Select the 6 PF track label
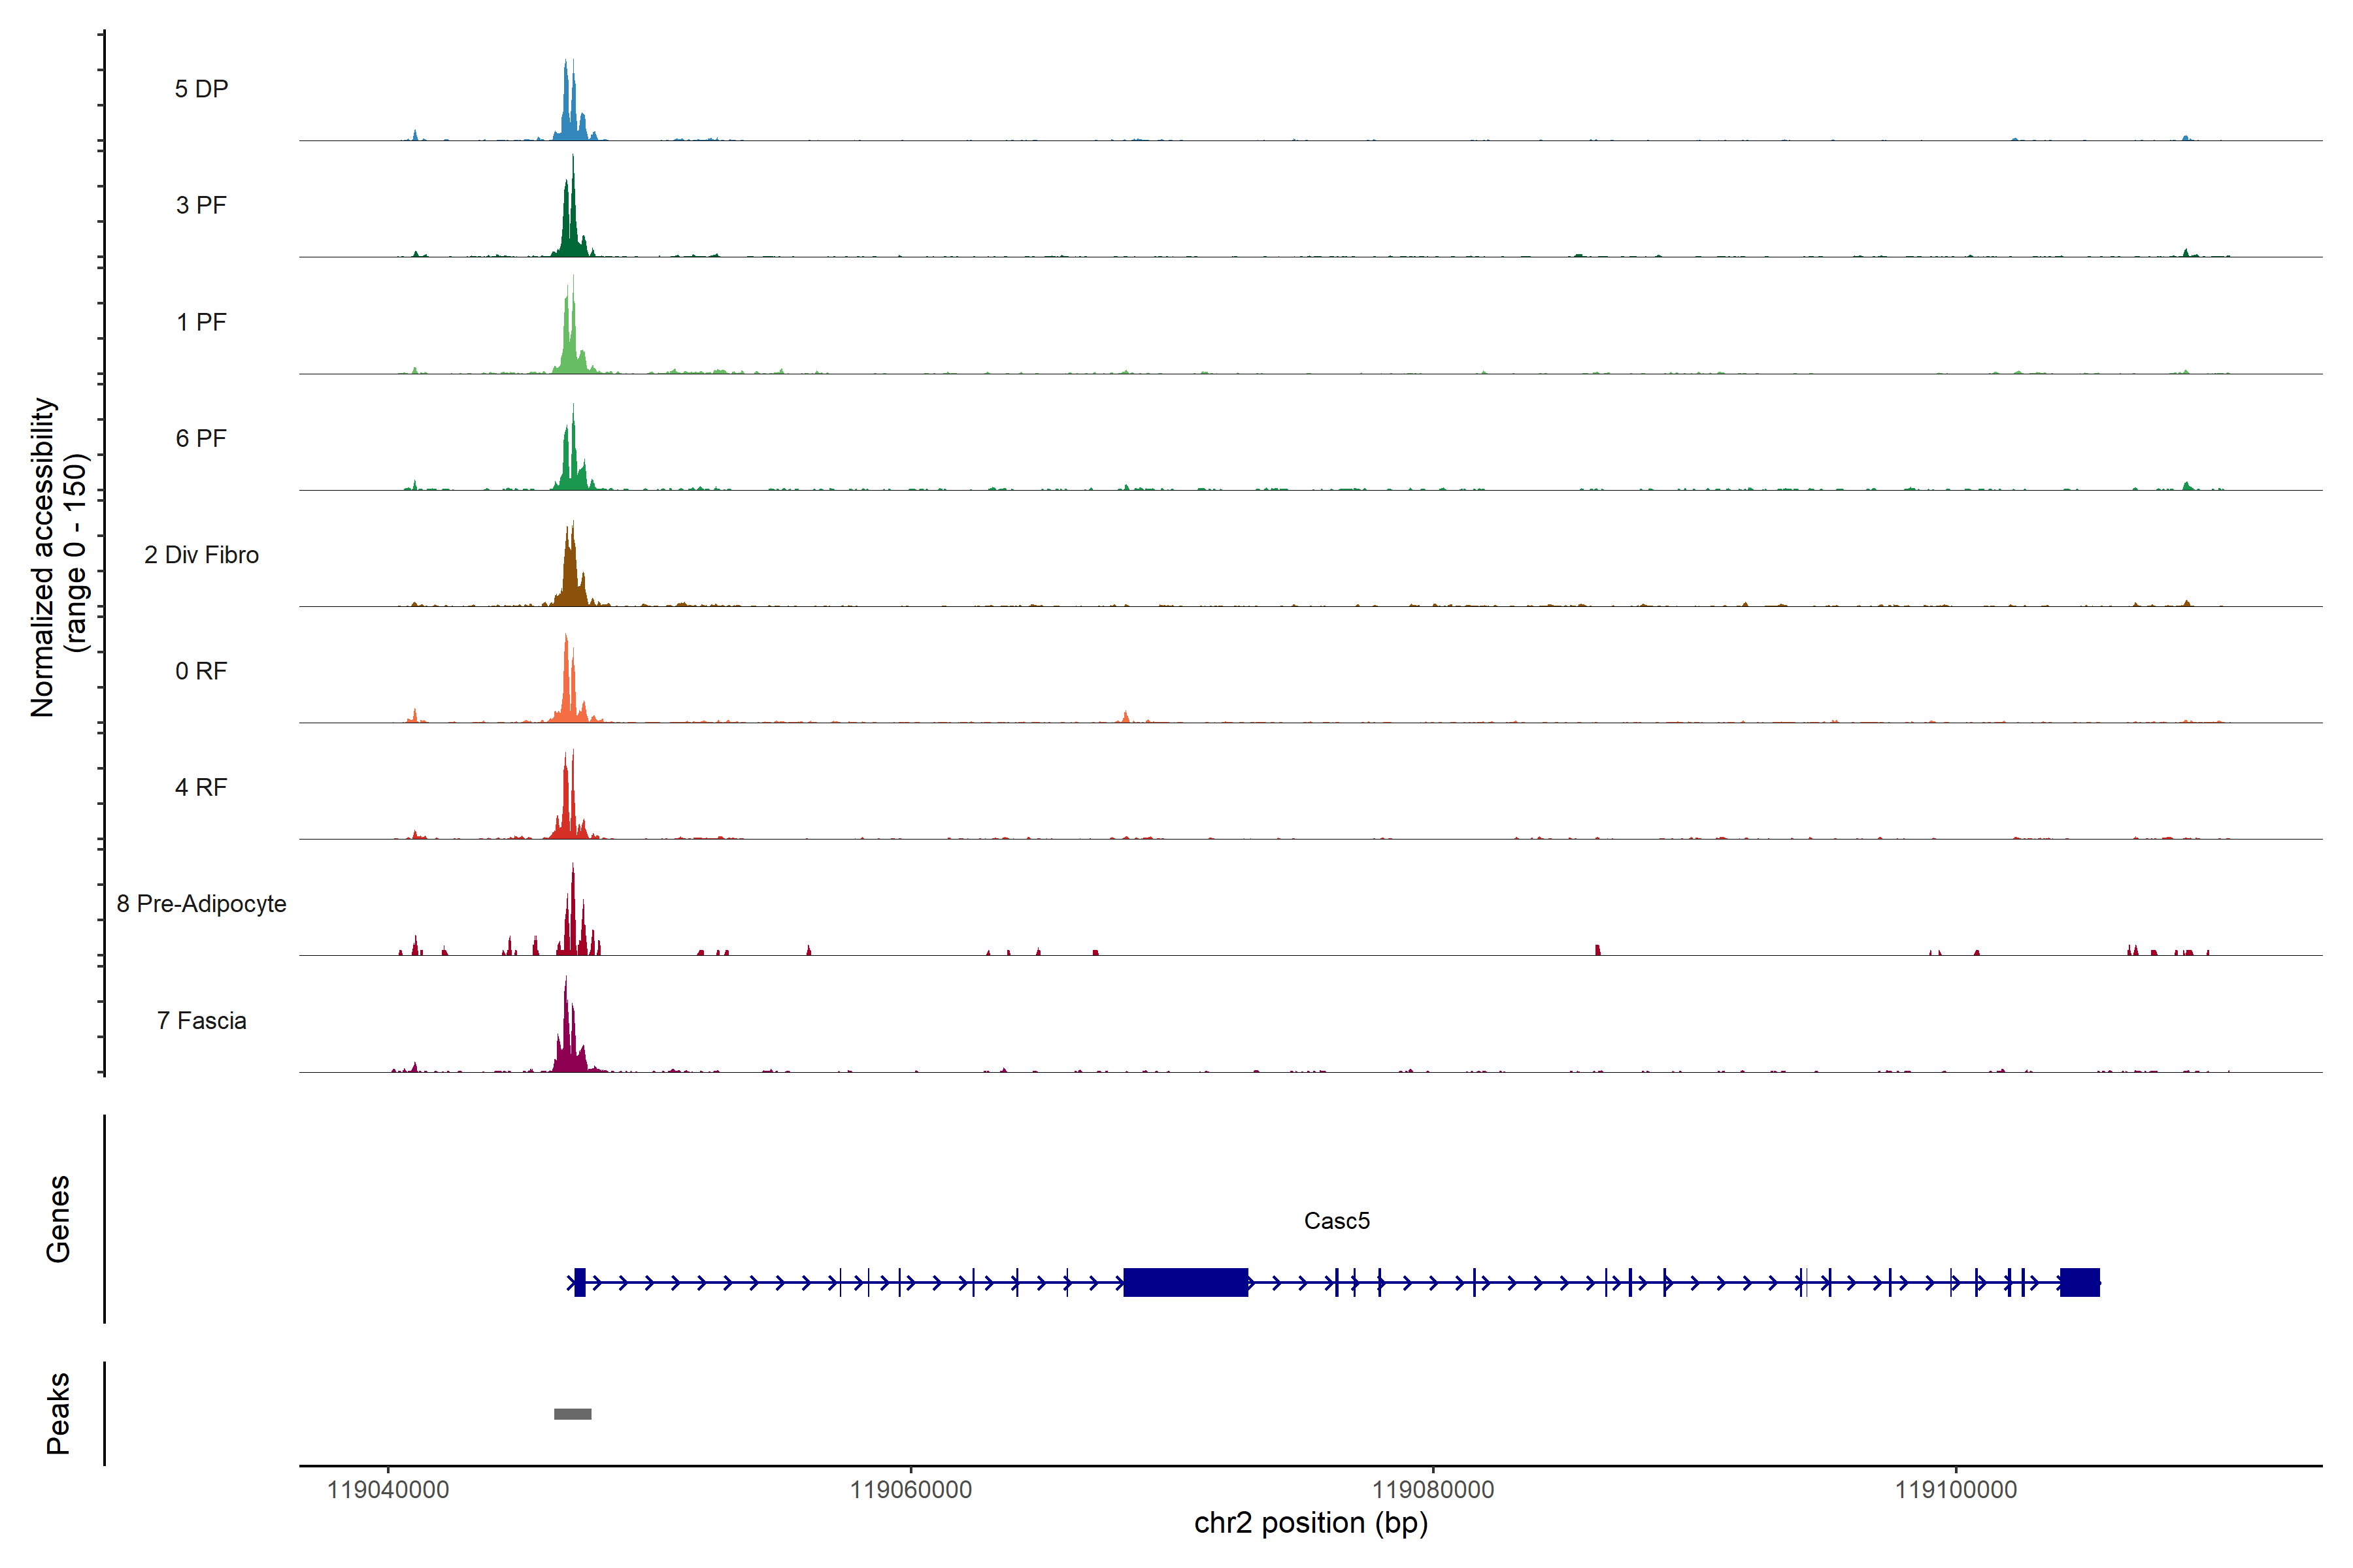This screenshot has height=1568, width=2353. coord(201,438)
